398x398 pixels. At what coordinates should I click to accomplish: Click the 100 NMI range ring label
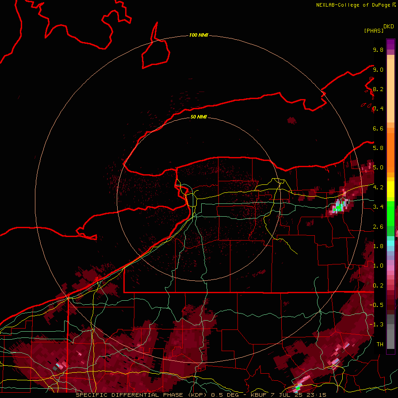click(199, 35)
